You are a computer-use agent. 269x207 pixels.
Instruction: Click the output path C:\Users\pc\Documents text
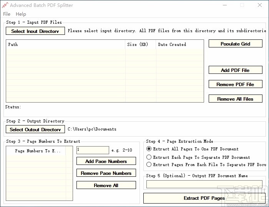(x=92, y=129)
